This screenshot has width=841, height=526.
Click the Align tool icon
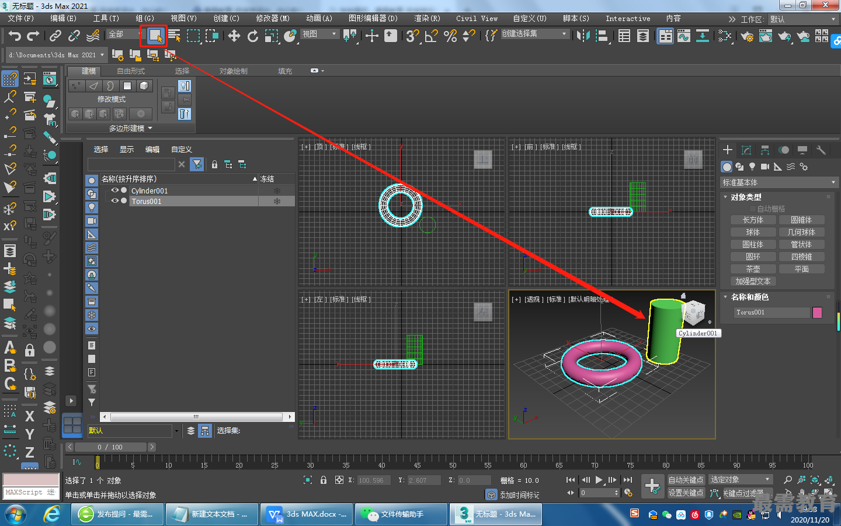602,36
